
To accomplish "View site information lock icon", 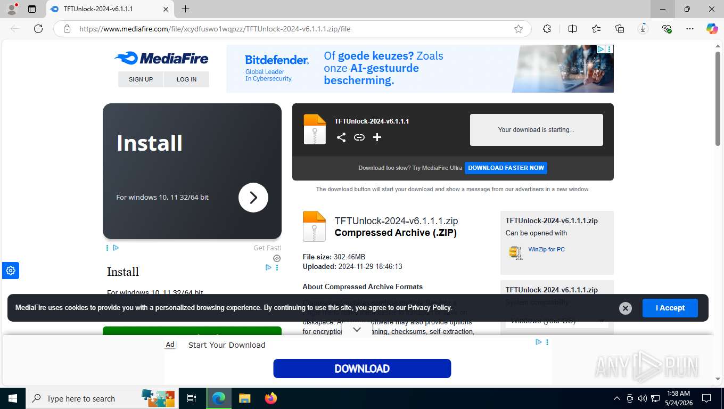I will pyautogui.click(x=67, y=29).
